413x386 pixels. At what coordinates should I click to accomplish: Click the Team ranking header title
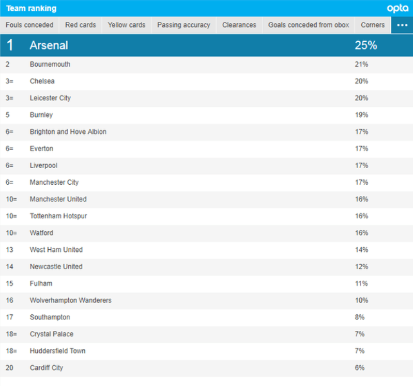[32, 8]
